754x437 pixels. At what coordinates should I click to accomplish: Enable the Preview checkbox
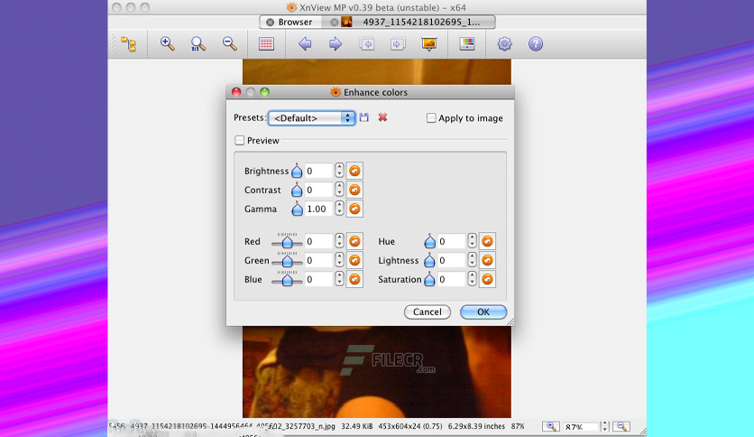pos(240,140)
